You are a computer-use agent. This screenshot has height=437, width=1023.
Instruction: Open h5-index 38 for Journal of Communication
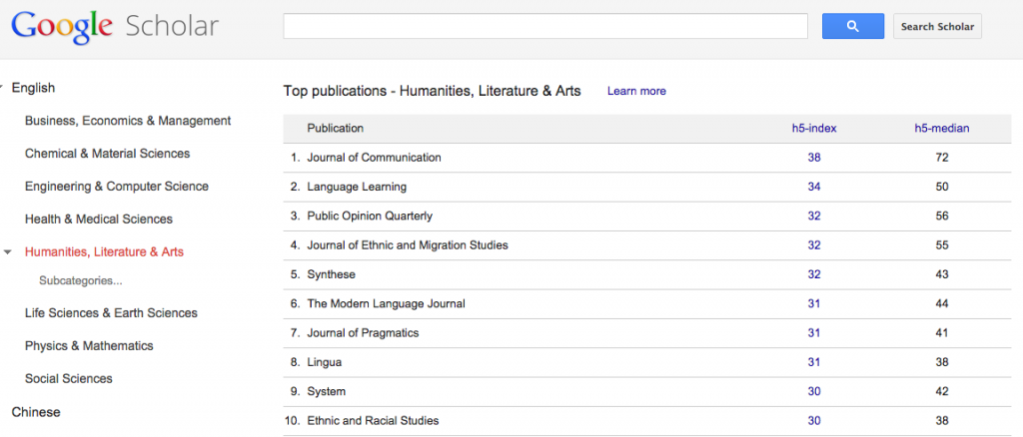point(813,158)
